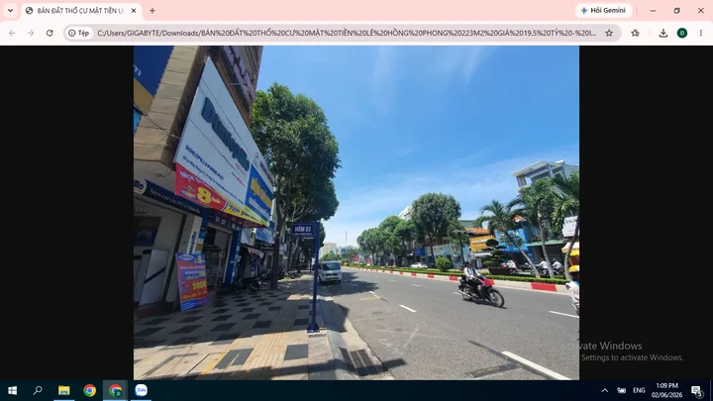Screen dimensions: 713x401
Task: Focus the address bar file URL
Action: pyautogui.click(x=347, y=33)
